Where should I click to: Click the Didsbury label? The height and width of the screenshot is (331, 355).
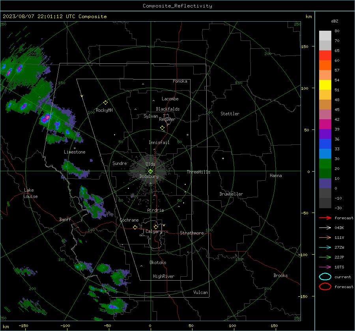tap(149, 176)
